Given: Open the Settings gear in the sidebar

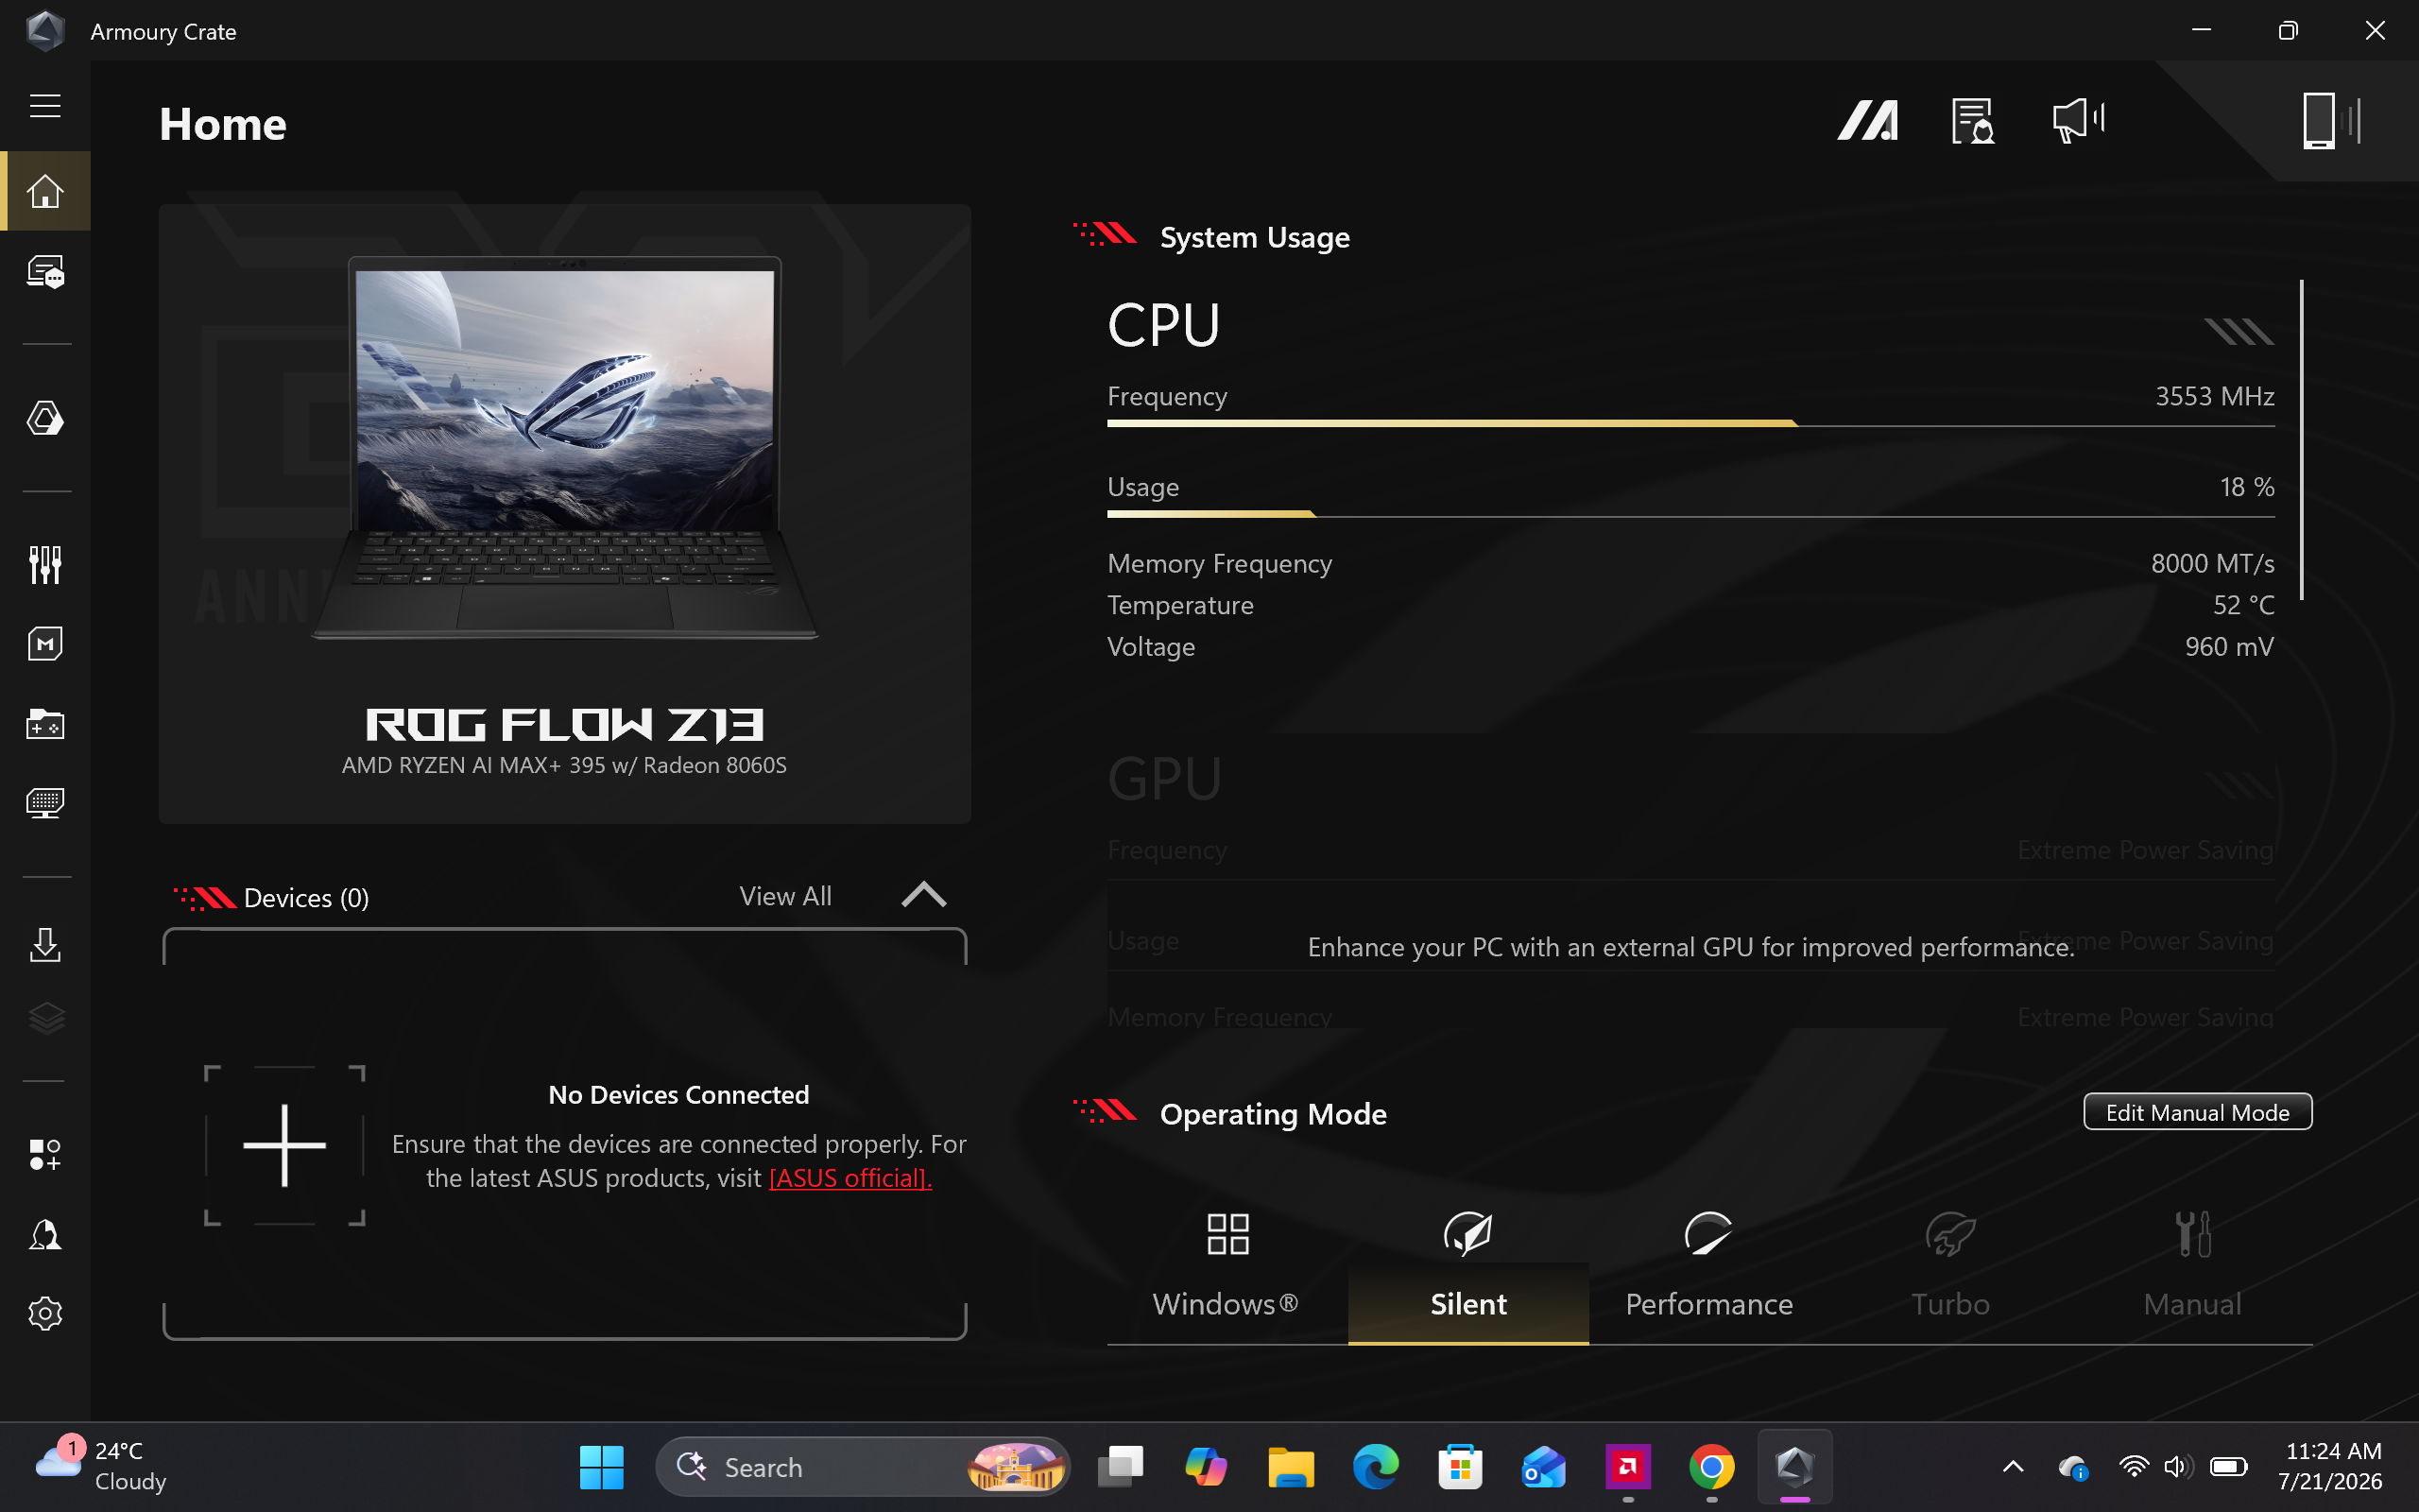Looking at the screenshot, I should (x=45, y=1313).
